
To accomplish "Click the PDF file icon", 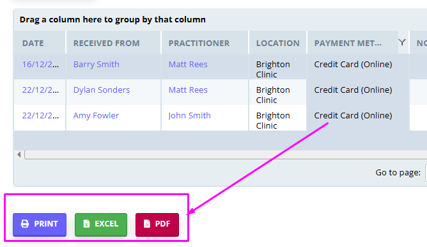I will pos(147,224).
